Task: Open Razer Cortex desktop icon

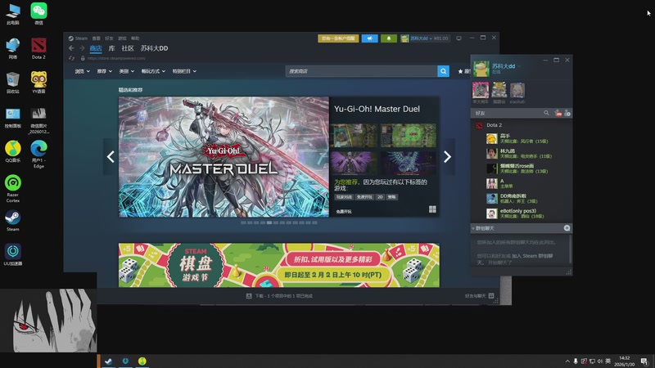Action: click(x=13, y=189)
